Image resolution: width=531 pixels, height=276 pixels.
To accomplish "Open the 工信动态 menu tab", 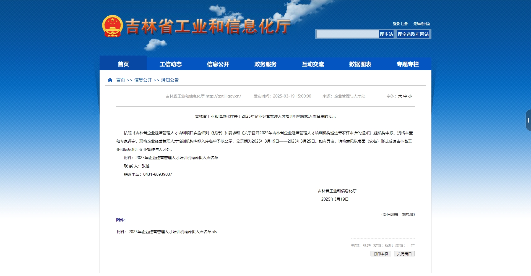I will [171, 64].
